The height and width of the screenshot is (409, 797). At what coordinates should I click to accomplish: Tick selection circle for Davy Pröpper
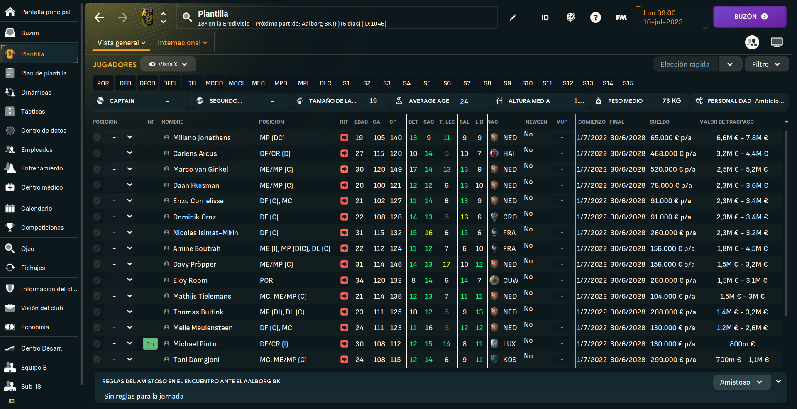(97, 264)
